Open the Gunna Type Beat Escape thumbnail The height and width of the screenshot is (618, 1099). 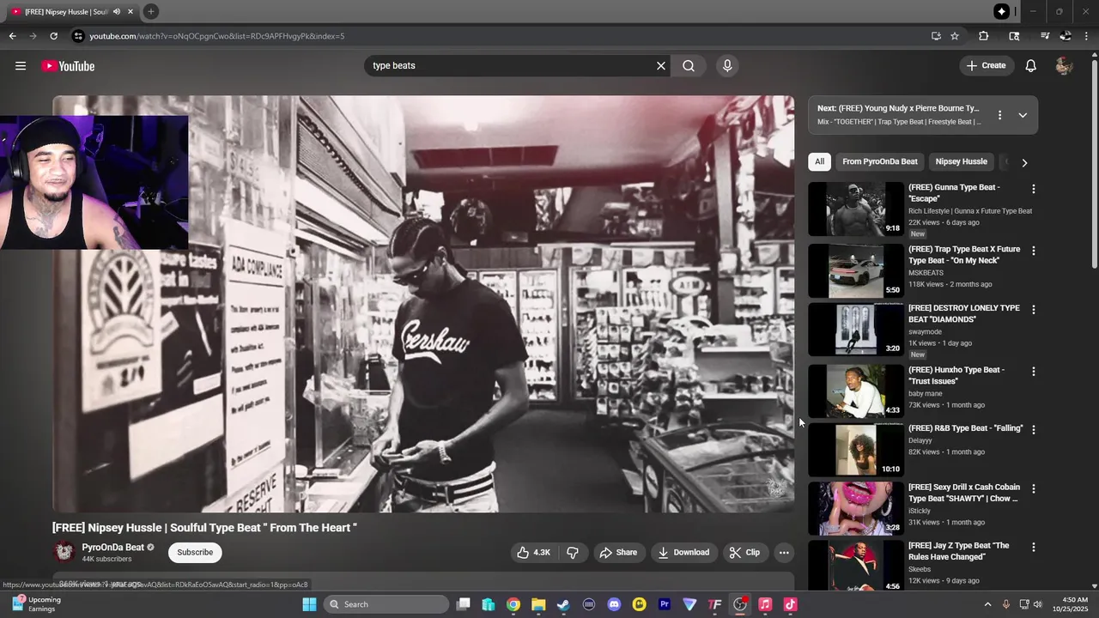click(x=856, y=209)
